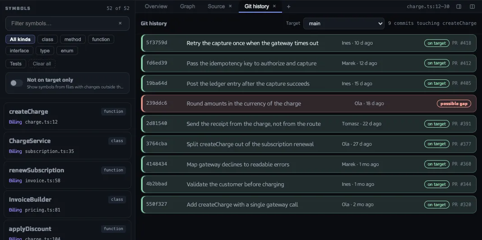Click commit hash 4b2bbad
This screenshot has height=240, width=482.
point(157,184)
